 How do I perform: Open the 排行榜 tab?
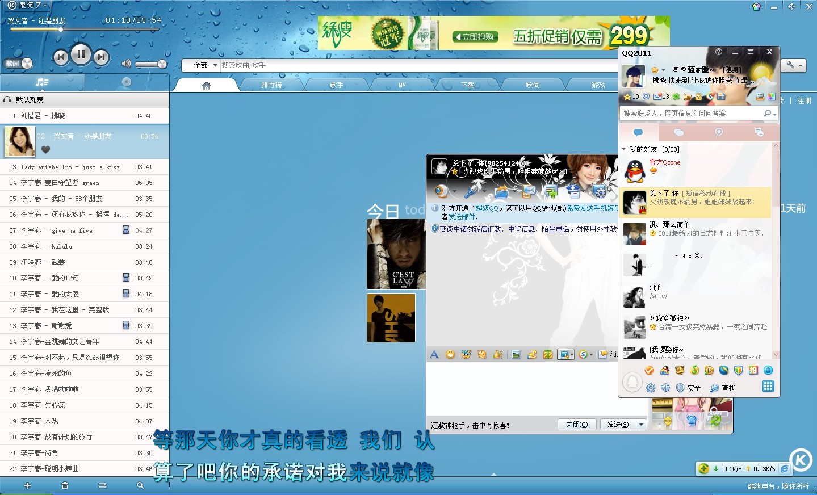271,85
